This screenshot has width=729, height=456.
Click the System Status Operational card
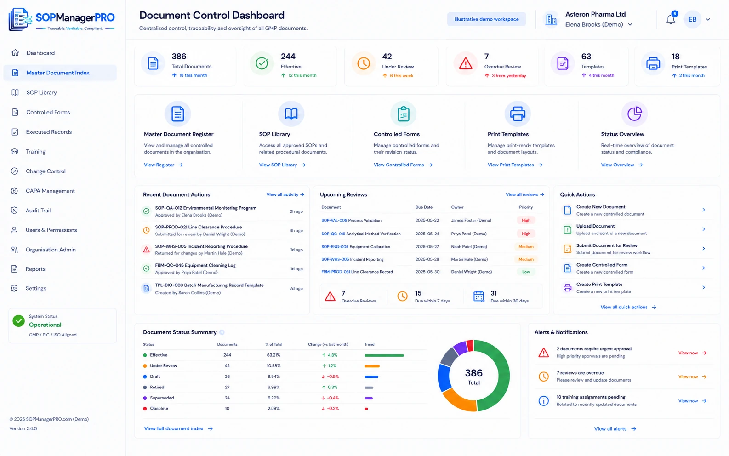pos(63,325)
